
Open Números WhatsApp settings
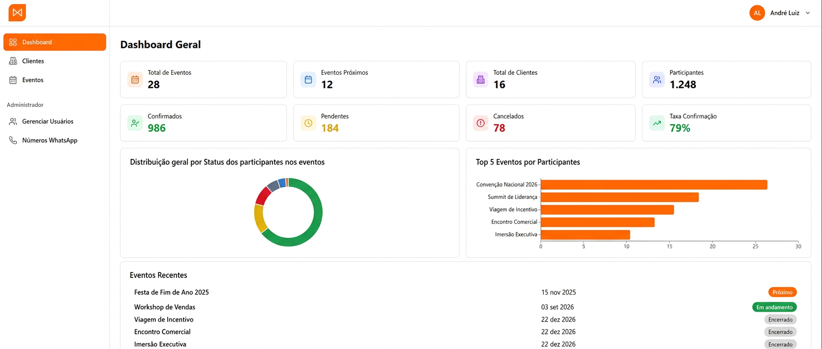54,140
